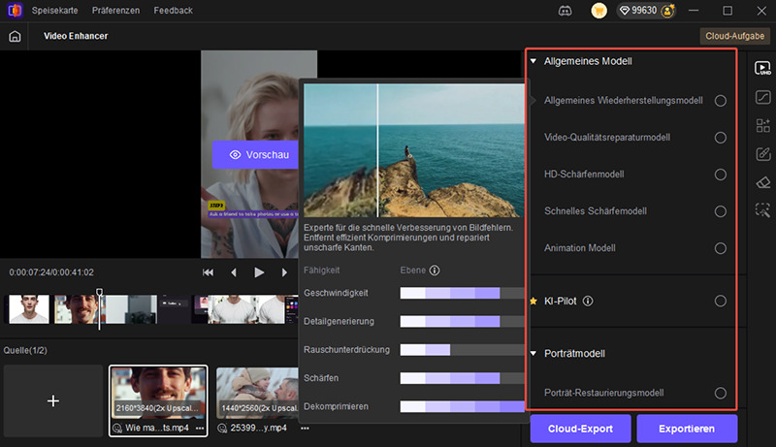Click the info icon next to Ebene
The height and width of the screenshot is (447, 776).
tap(435, 271)
